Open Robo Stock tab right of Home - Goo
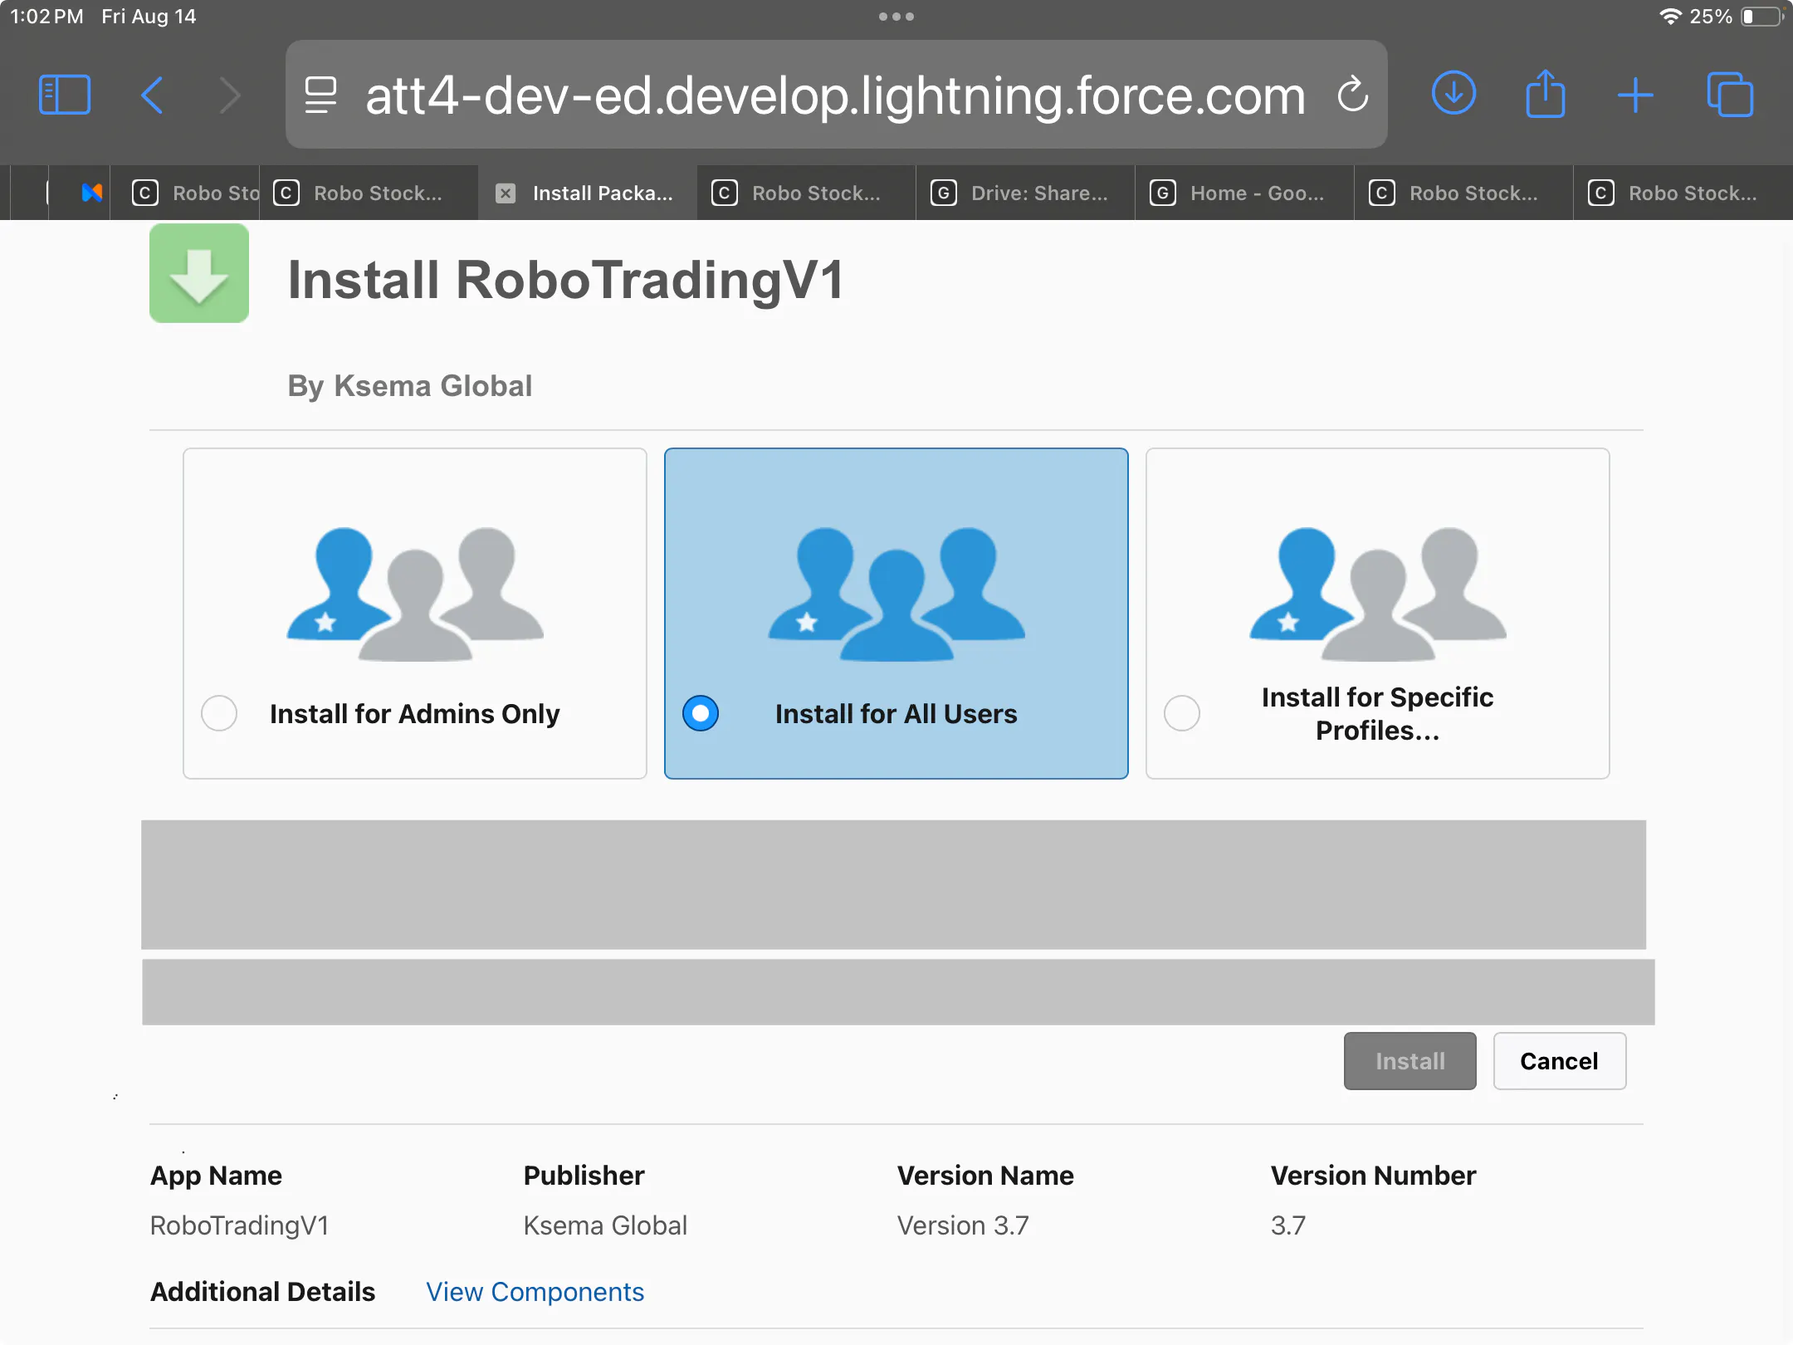Viewport: 1793px width, 1345px height. pos(1464,193)
